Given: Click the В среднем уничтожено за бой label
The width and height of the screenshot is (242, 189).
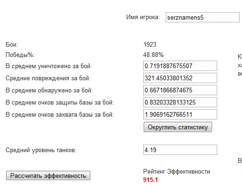Looking at the screenshot, I should coord(49,66).
